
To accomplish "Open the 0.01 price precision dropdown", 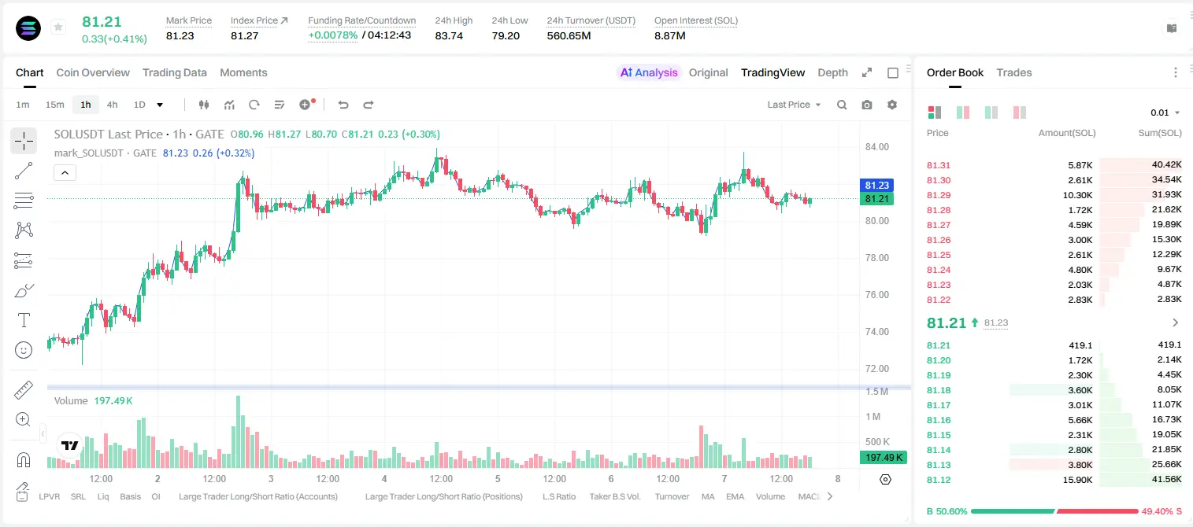I will pos(1165,112).
